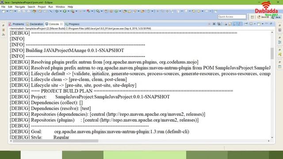283x159 pixels.
Task: Expand the New file dropdown arrow
Action: (x=8, y=11)
